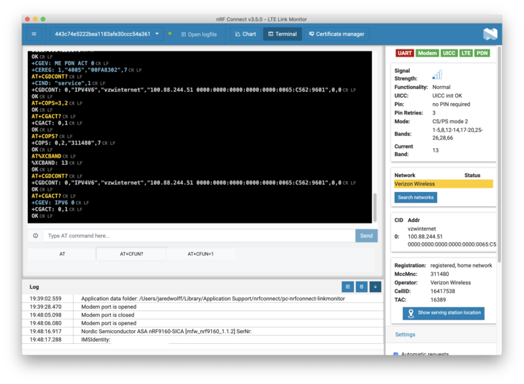The image size is (524, 384).
Task: Click Show serving station location
Action: [x=444, y=313]
